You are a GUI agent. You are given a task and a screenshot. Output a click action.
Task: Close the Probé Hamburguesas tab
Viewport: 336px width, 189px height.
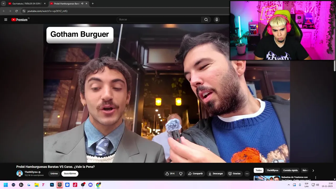pyautogui.click(x=86, y=4)
